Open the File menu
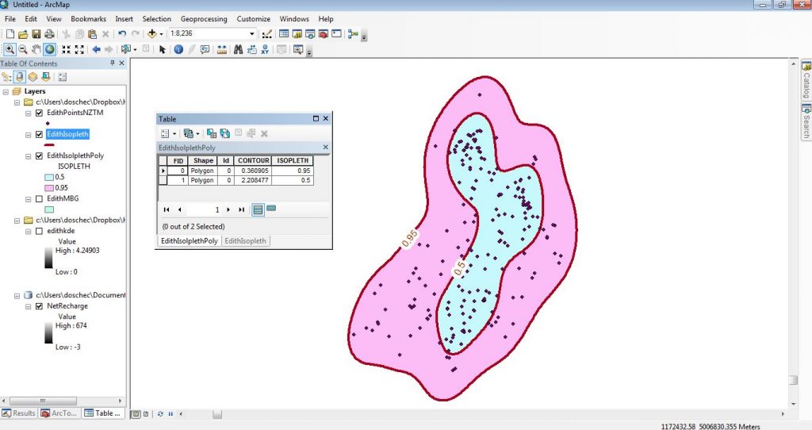Viewport: 812px width, 430px height. [10, 19]
